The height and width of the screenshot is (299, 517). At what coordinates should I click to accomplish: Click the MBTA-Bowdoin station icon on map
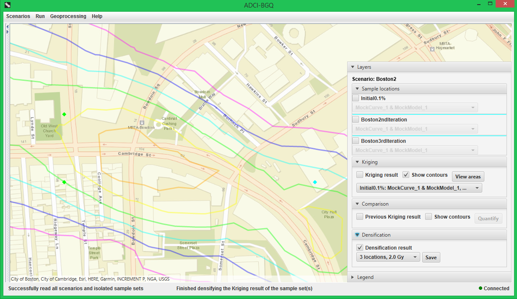pyautogui.click(x=142, y=123)
